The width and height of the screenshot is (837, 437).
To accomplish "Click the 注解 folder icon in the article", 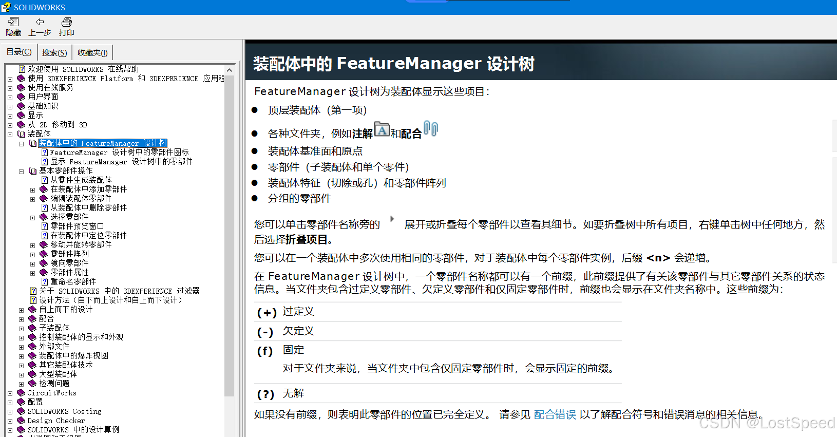I will click(382, 129).
